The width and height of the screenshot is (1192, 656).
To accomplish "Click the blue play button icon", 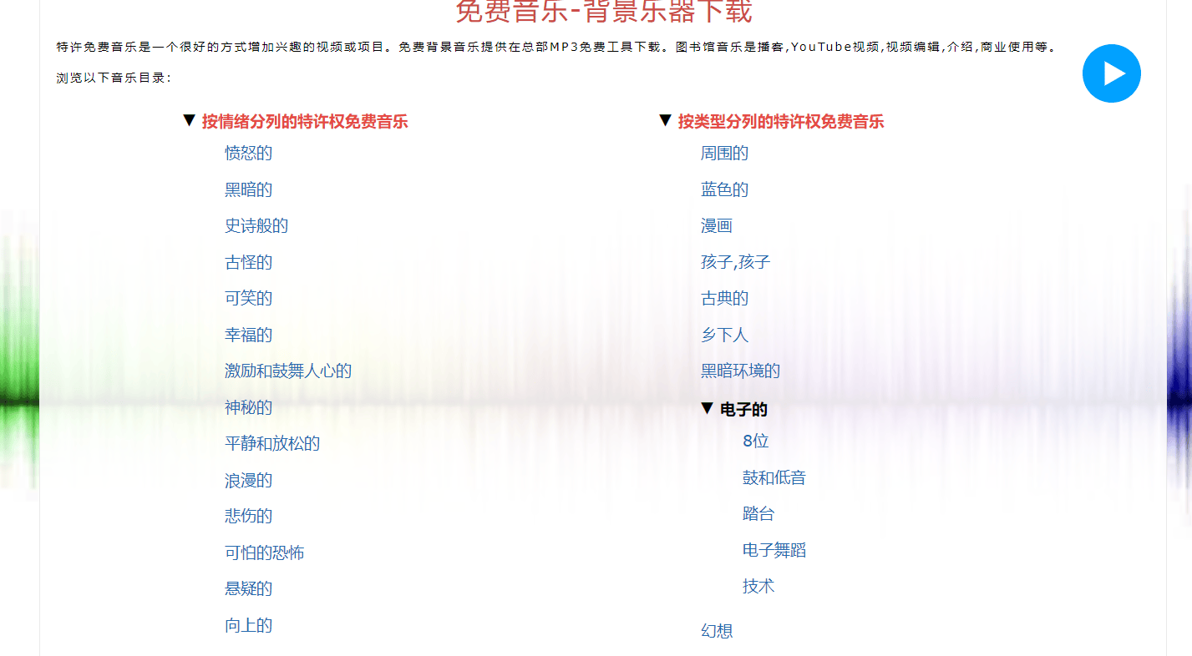I will (x=1111, y=73).
